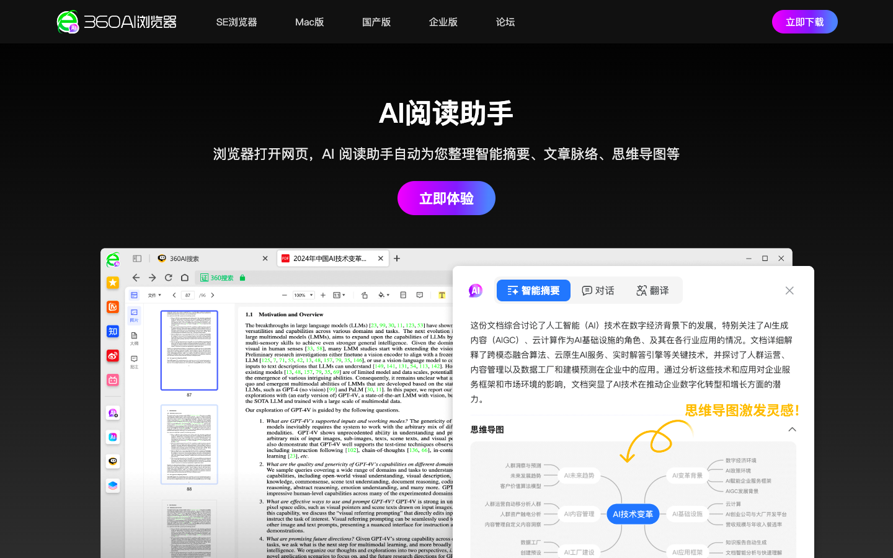Zoom out with the minus button

(285, 295)
